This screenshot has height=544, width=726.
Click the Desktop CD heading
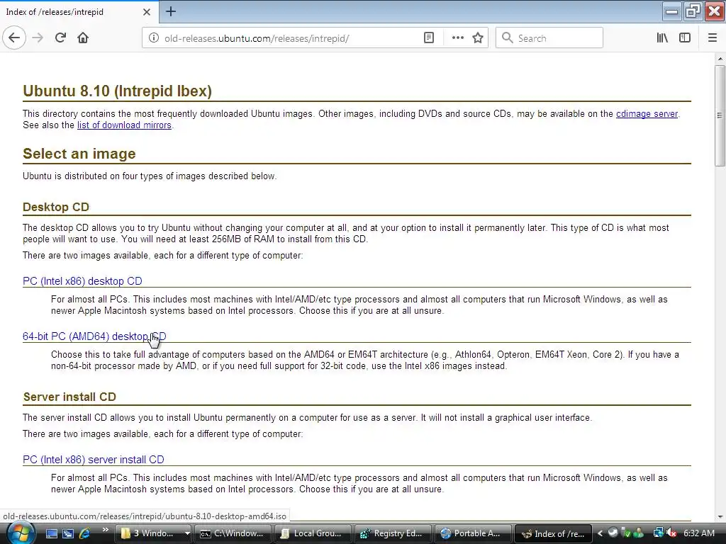(x=56, y=207)
